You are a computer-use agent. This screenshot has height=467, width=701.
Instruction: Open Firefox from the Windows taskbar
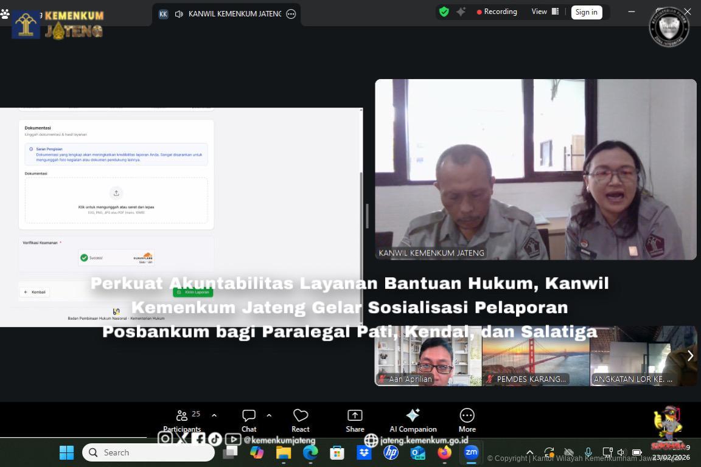(445, 452)
